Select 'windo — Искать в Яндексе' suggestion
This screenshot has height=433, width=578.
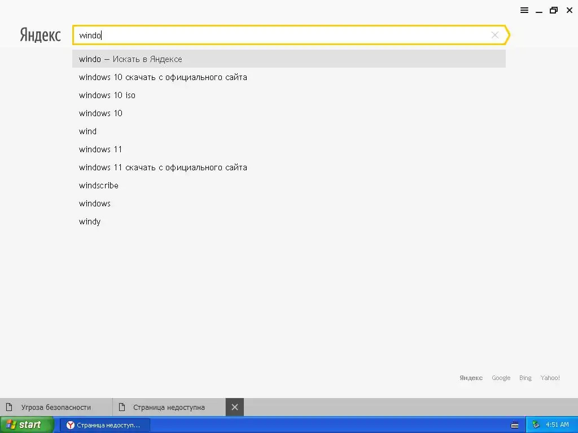[x=289, y=59]
